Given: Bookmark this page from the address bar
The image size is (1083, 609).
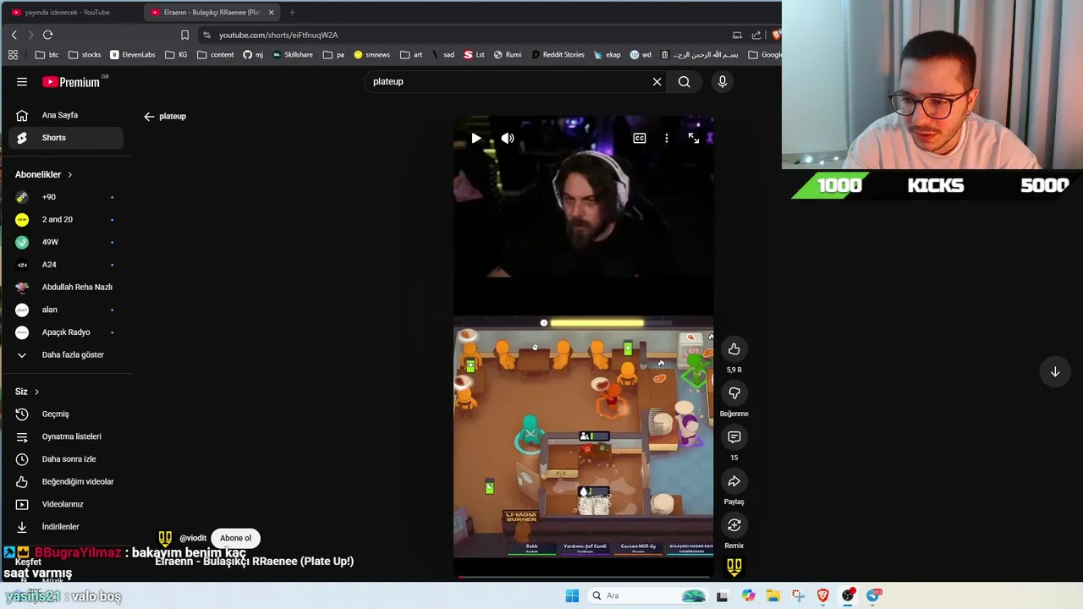Looking at the screenshot, I should (184, 35).
